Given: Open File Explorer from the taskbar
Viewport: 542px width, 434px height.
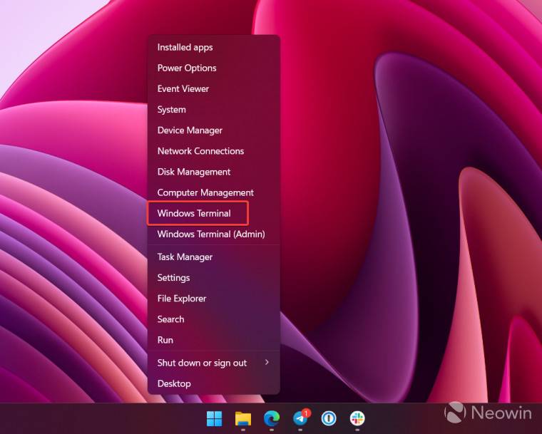Looking at the screenshot, I should pyautogui.click(x=243, y=418).
